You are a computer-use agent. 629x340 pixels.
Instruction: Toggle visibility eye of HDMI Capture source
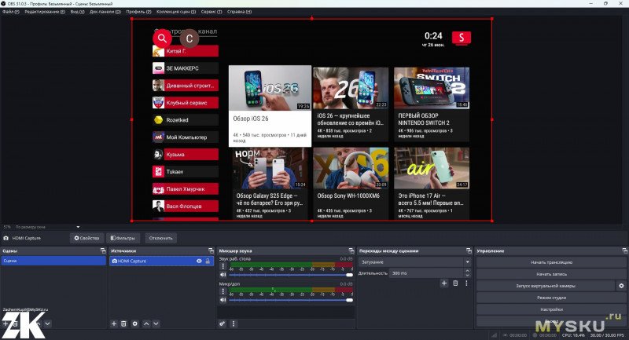(199, 261)
